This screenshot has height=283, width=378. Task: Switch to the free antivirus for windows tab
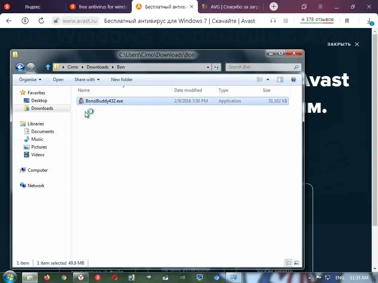99,7
